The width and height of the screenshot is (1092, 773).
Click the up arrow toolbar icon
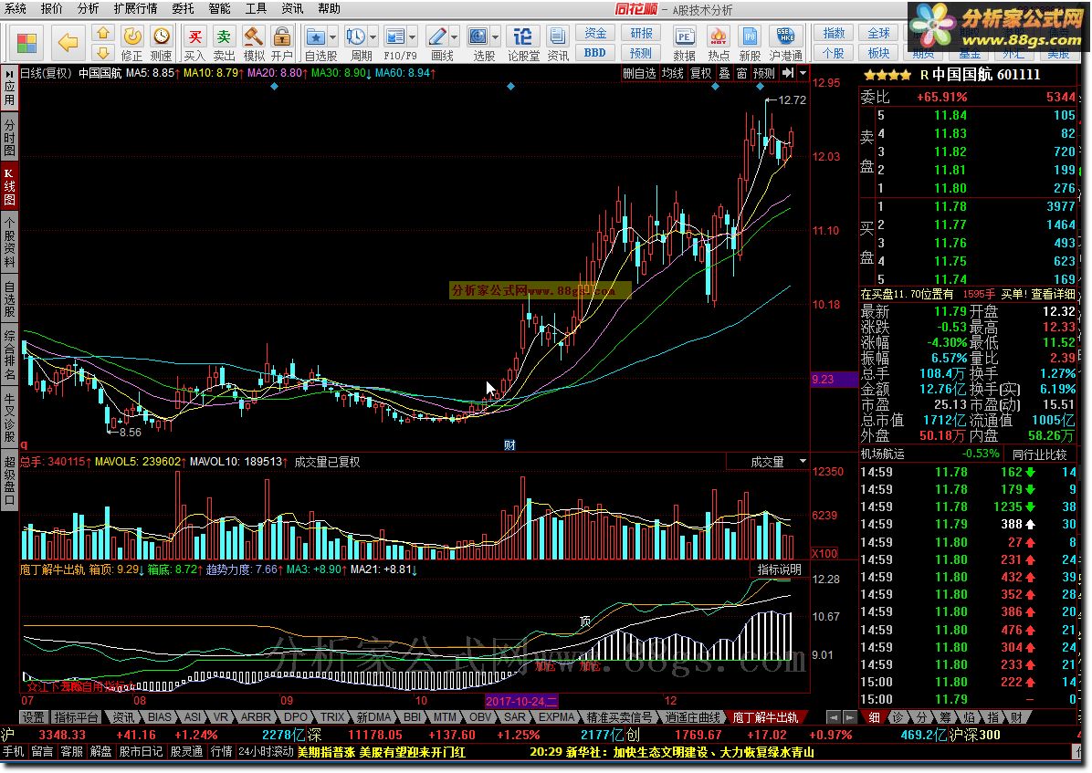pos(103,34)
